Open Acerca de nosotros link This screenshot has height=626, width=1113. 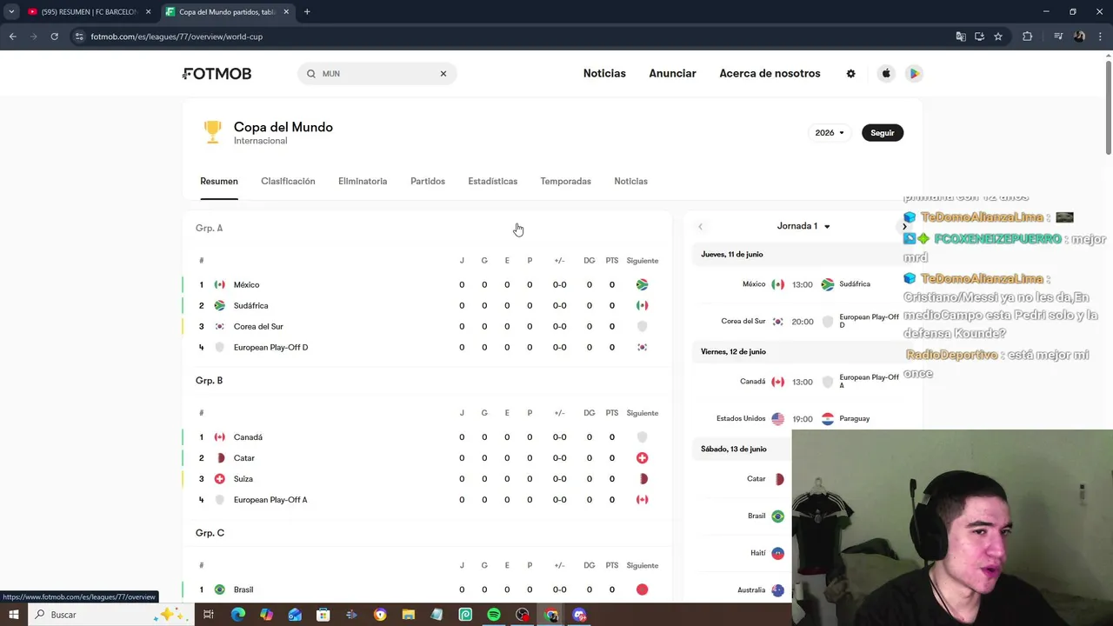coord(770,74)
